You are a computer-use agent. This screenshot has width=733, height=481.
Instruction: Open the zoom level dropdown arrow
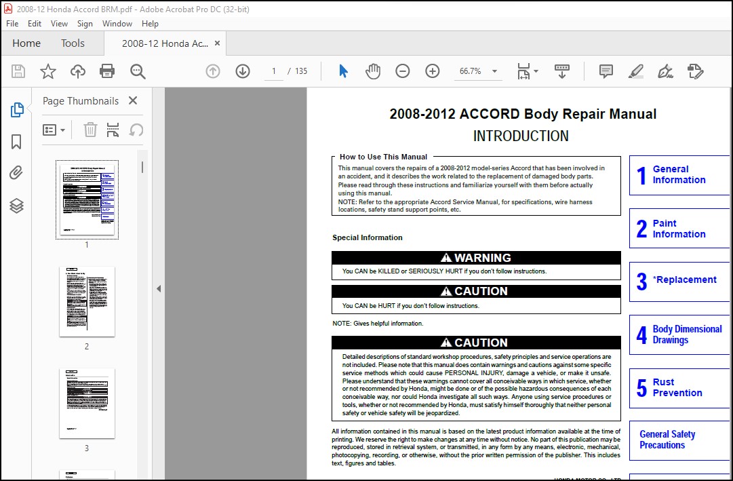point(494,71)
